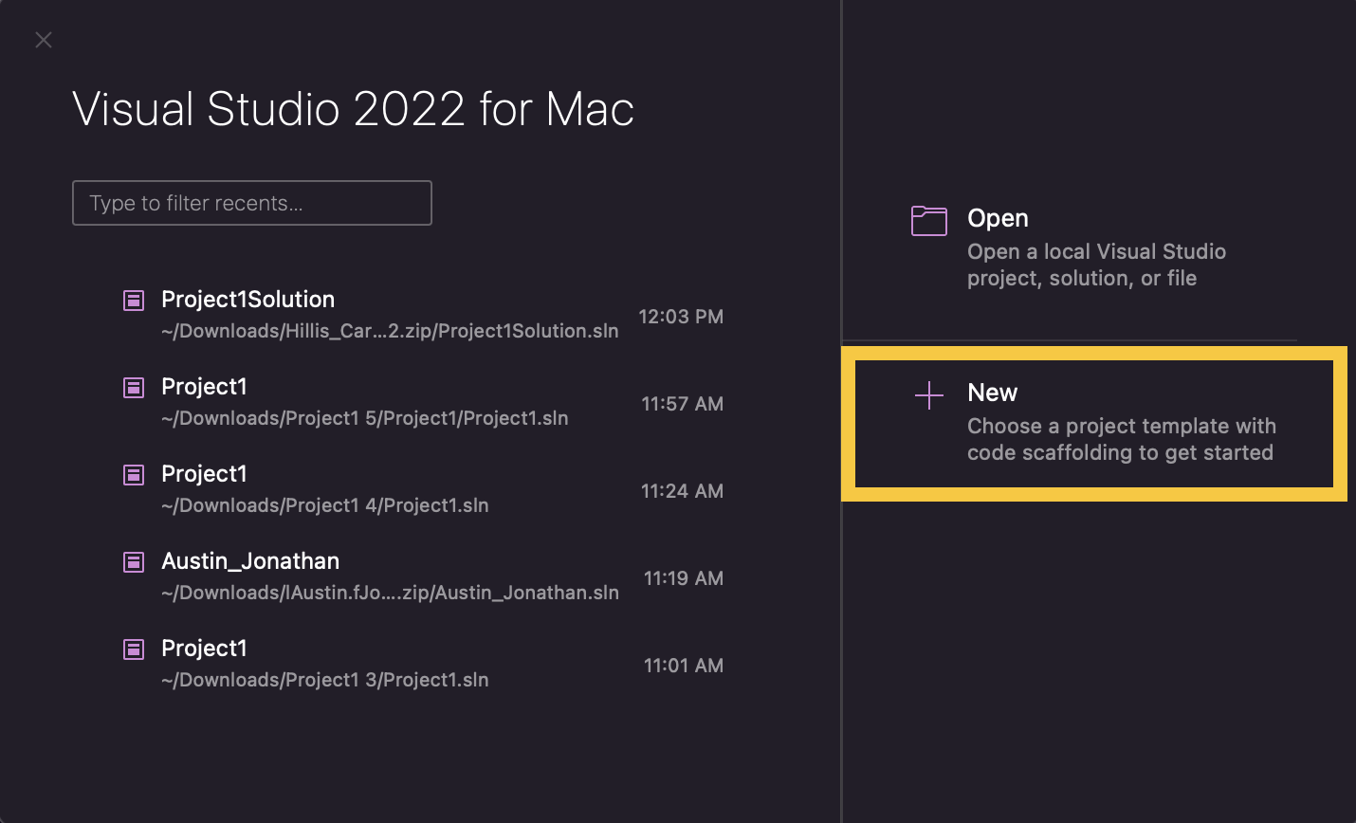Click 'Choose a project template' description text

[1121, 439]
